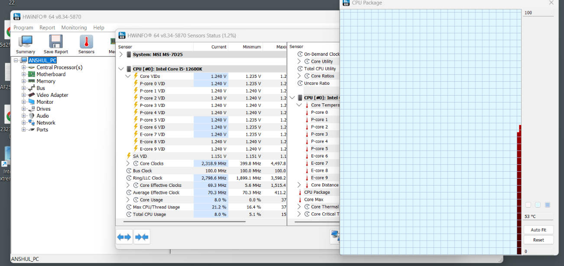Expand the Core Clocks sensor row
This screenshot has width=564, height=266.
point(128,163)
